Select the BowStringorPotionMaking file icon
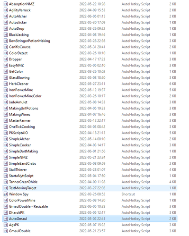The height and width of the screenshot is (236, 189). click(x=6, y=41)
